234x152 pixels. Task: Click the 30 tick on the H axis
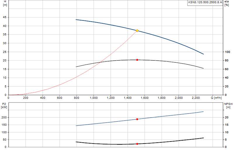pos(5,43)
